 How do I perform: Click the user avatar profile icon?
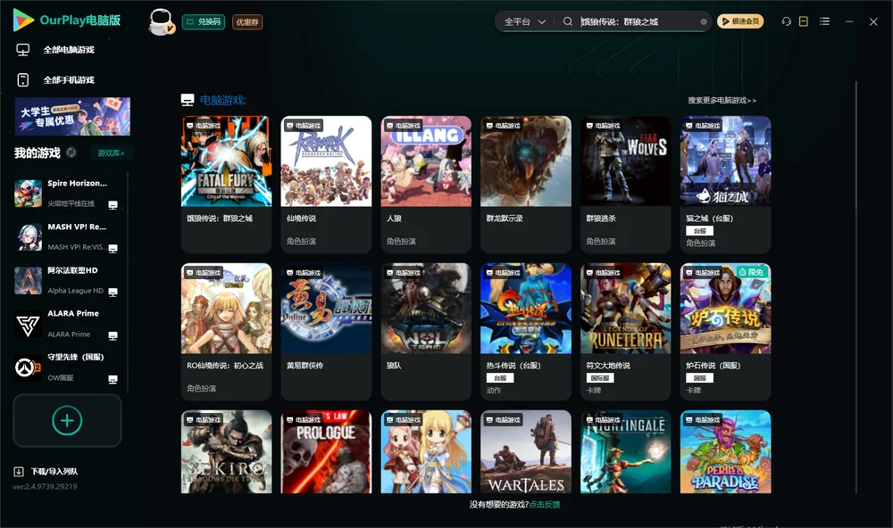161,22
